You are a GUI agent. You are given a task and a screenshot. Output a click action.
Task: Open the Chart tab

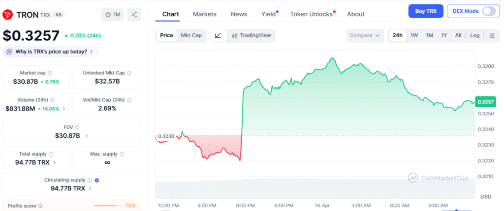(171, 14)
